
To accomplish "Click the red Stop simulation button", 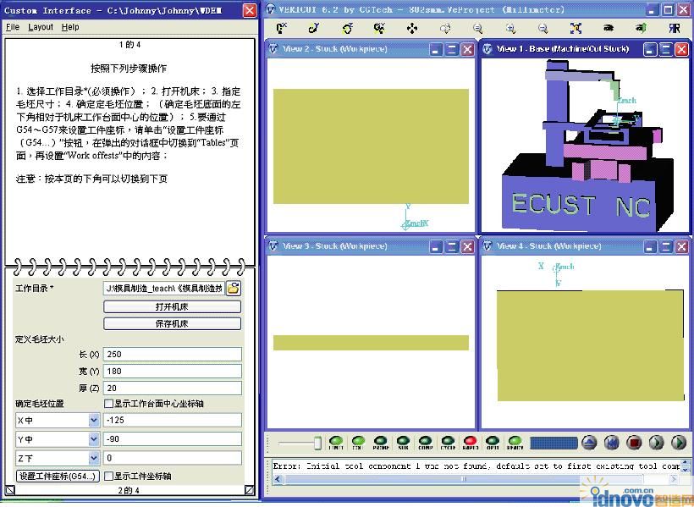I will point(634,443).
